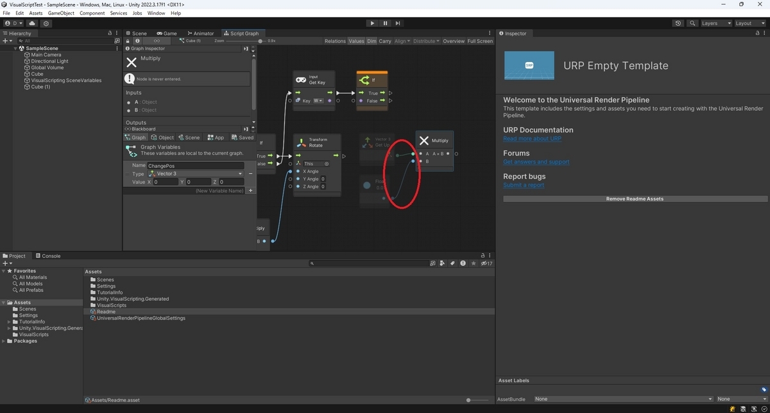Screen dimensions: 770x413
Task: Open the account dropdown labeled D
Action: tap(13, 23)
